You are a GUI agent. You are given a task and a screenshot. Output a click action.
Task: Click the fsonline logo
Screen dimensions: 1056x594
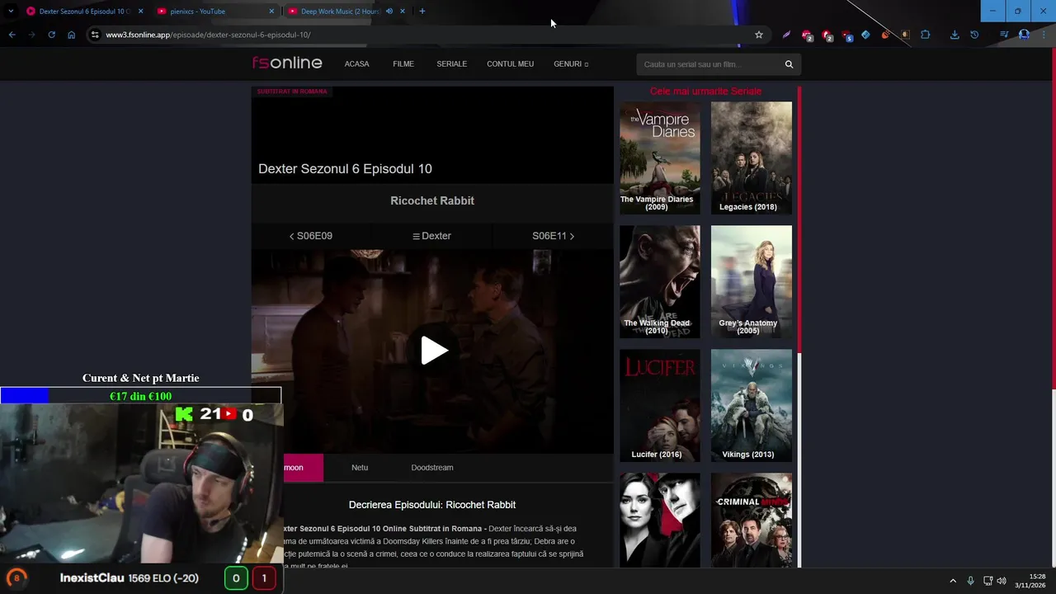click(287, 64)
